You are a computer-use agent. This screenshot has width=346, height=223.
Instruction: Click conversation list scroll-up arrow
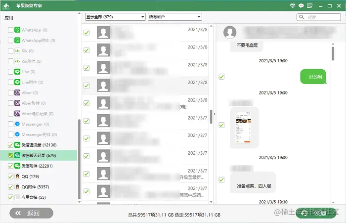(x=211, y=26)
